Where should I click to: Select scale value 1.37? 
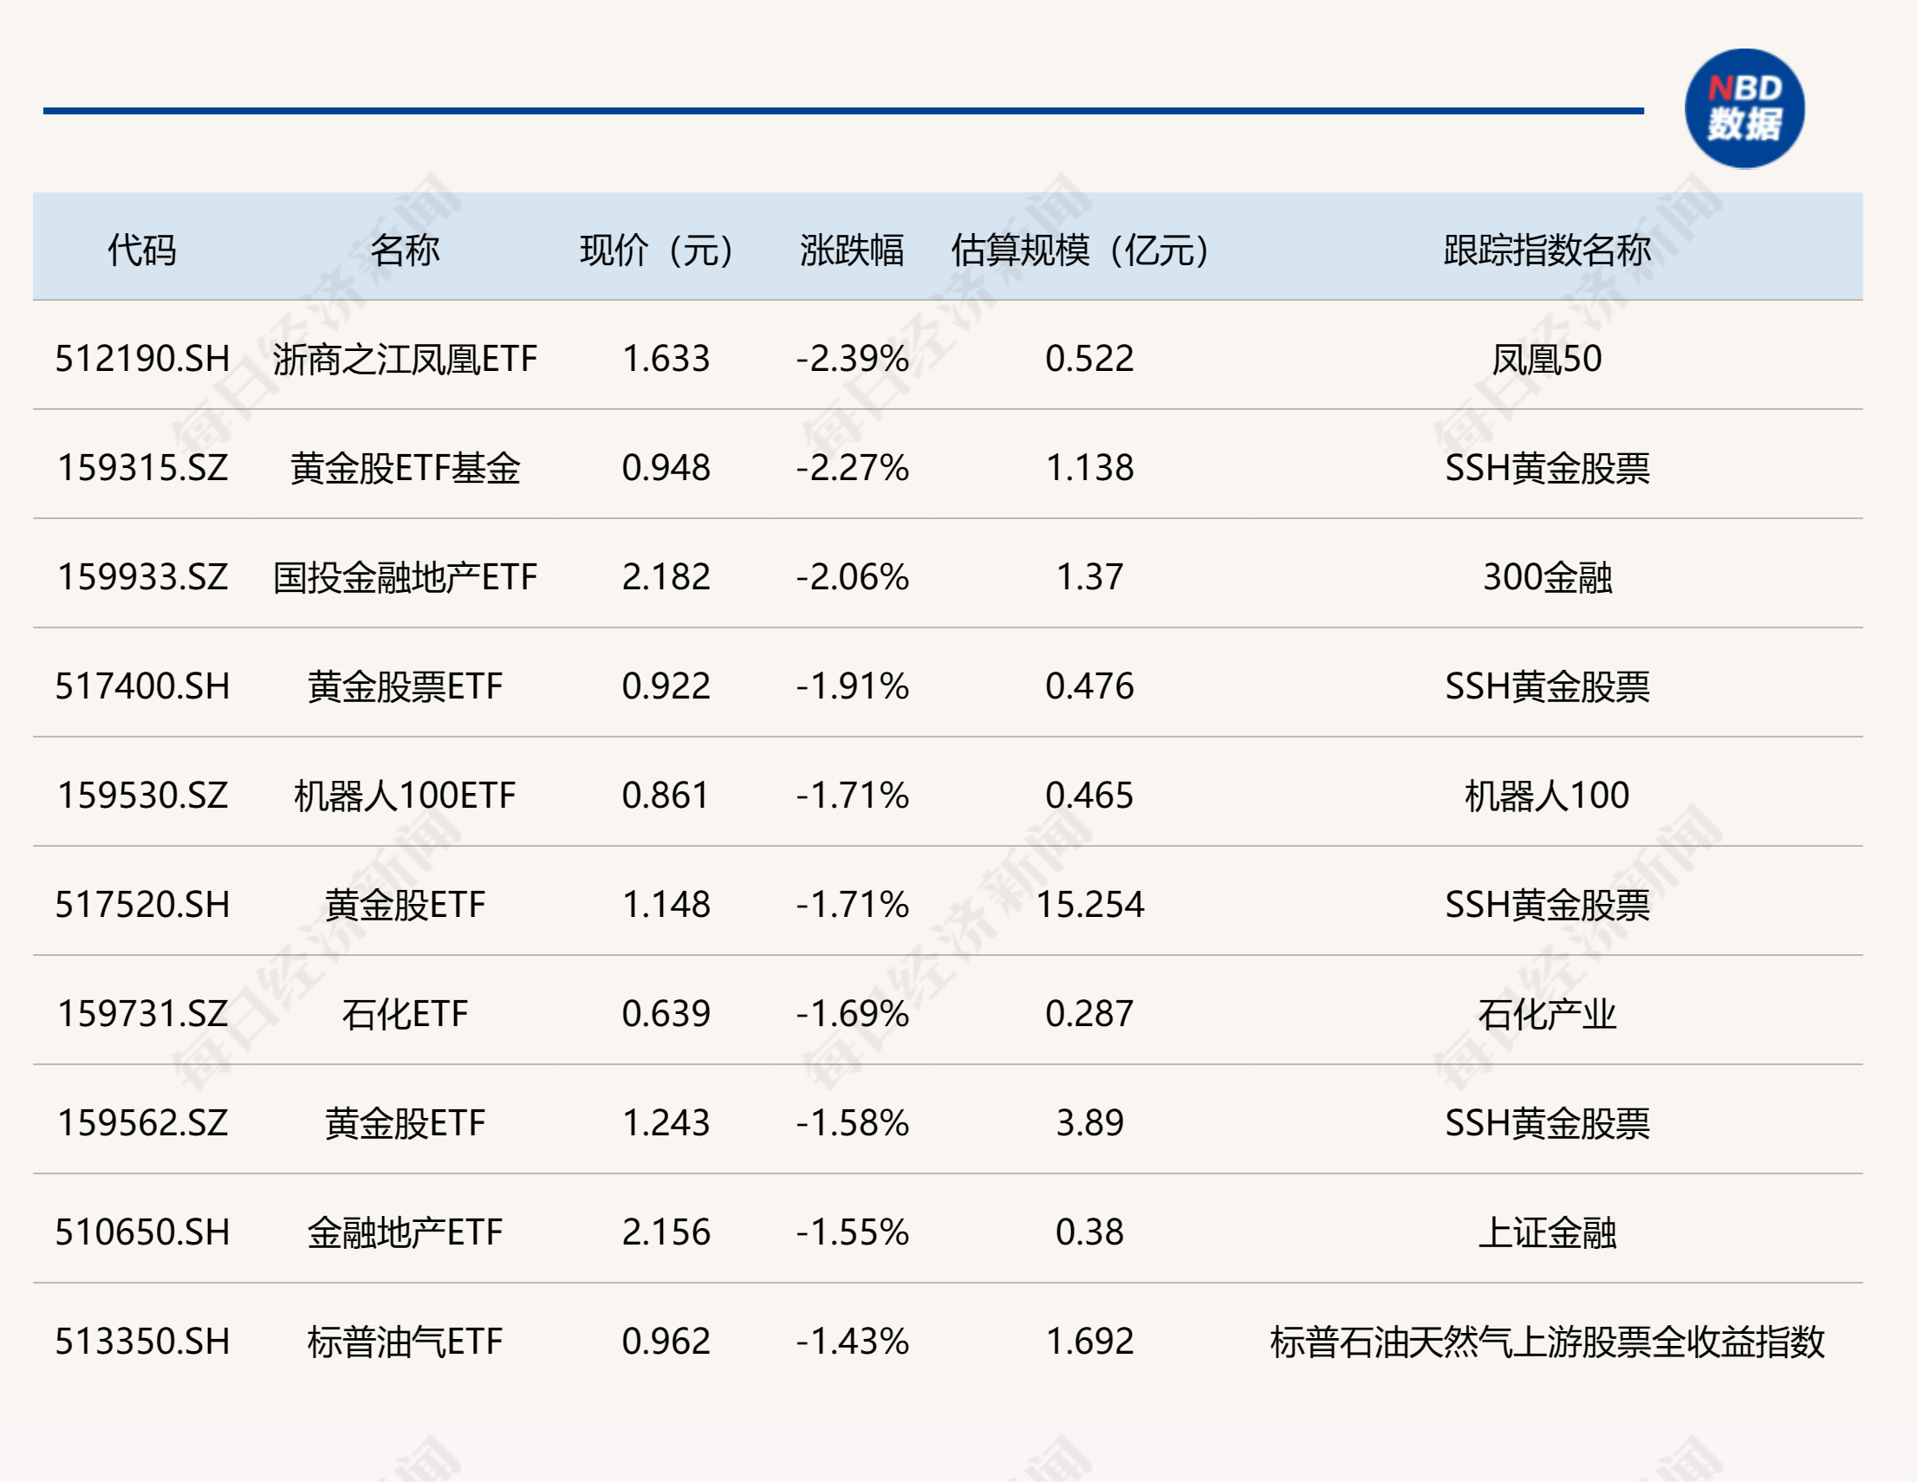tap(1089, 577)
